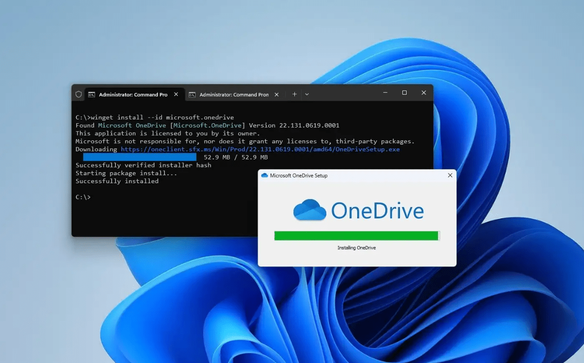The image size is (584, 363).
Task: Close the first Command Prompt tab
Action: [x=176, y=94]
